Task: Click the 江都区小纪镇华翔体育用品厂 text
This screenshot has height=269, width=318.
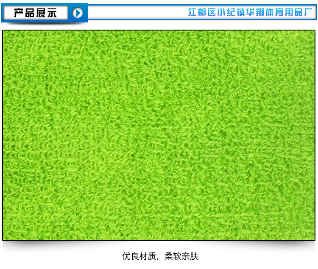Action: (250, 12)
